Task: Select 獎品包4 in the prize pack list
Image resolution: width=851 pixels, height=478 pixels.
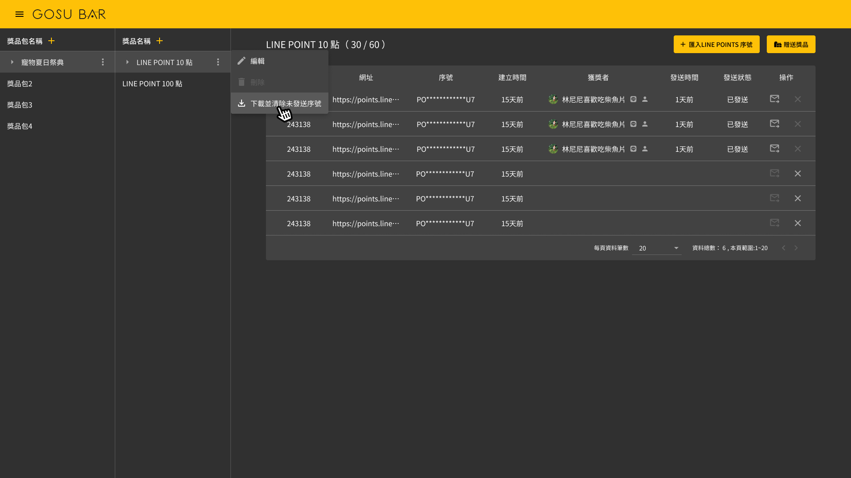Action: click(x=57, y=126)
